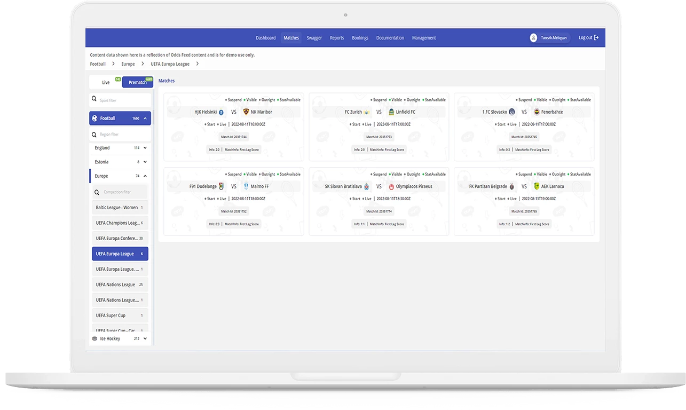
Task: Click the user avatar next to Tatevik.Melqyan
Action: [533, 37]
